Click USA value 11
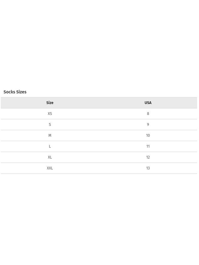The height and width of the screenshot is (265, 199). [x=148, y=146]
